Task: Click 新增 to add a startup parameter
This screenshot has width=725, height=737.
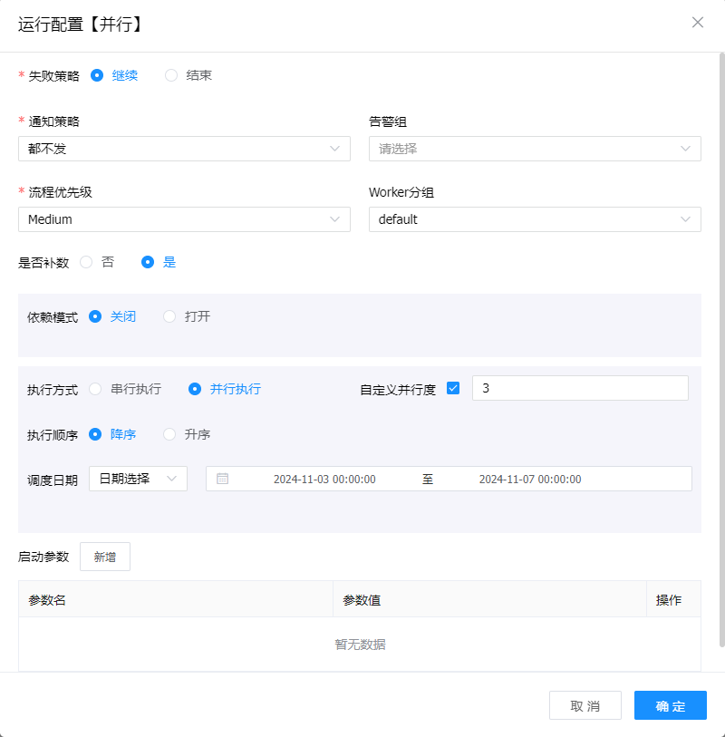Action: pyautogui.click(x=105, y=557)
